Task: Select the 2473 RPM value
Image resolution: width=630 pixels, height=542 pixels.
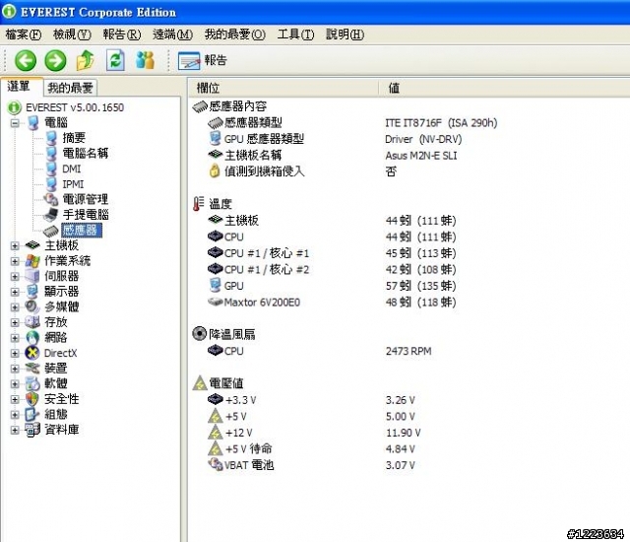Action: 409,352
